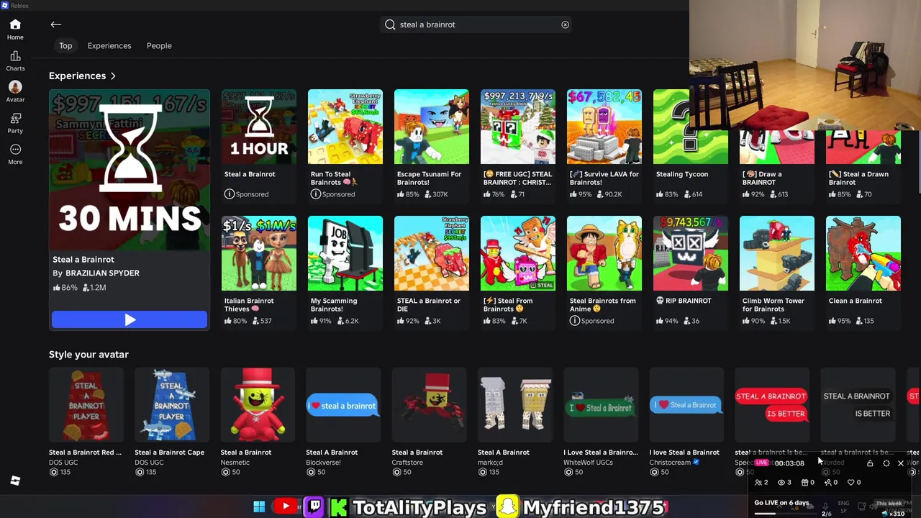Click the main page vertical scrollbar

(x=918, y=162)
